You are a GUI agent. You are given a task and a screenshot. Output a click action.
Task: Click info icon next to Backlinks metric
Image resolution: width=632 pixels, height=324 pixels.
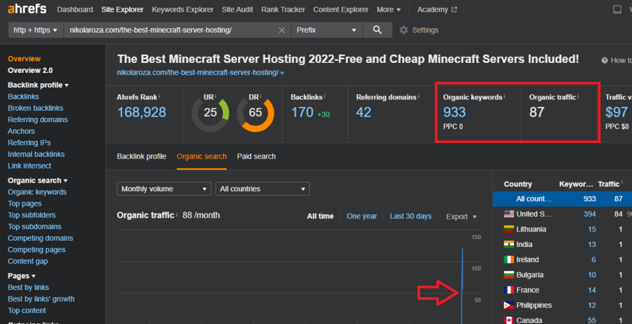pyautogui.click(x=325, y=96)
